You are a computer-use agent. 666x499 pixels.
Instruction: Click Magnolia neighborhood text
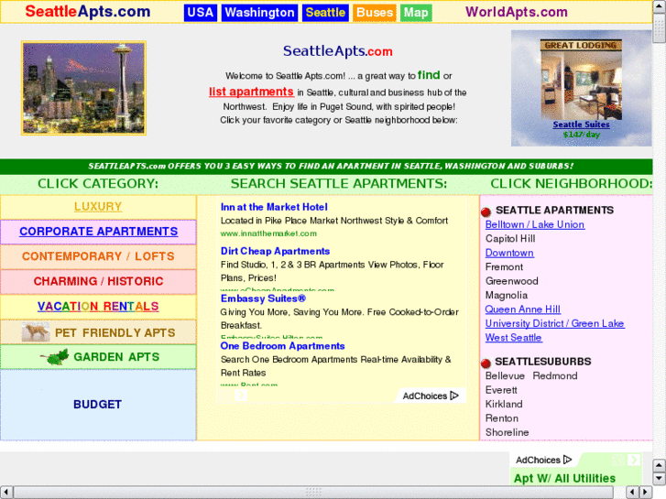[x=507, y=295]
